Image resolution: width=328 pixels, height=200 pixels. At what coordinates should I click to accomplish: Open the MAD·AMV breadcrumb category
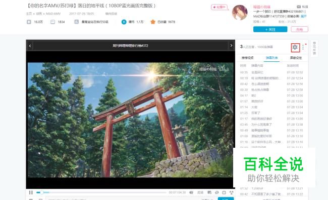pyautogui.click(x=53, y=14)
